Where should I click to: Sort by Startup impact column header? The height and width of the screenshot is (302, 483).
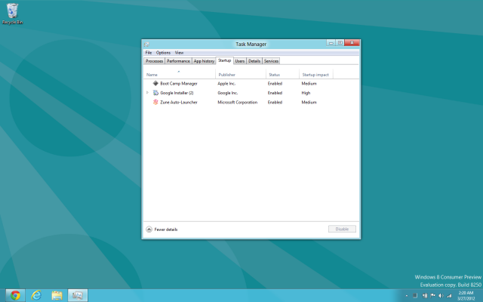315,75
